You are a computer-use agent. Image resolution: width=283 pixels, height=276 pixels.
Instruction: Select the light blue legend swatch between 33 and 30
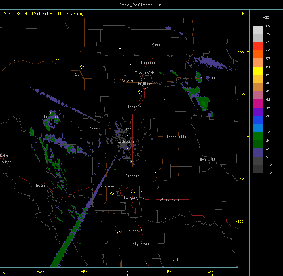coord(258,128)
